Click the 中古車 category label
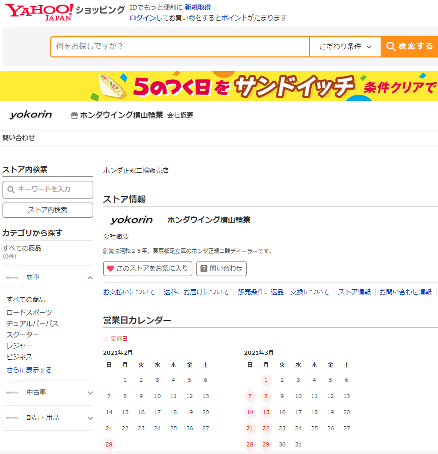 tap(36, 393)
